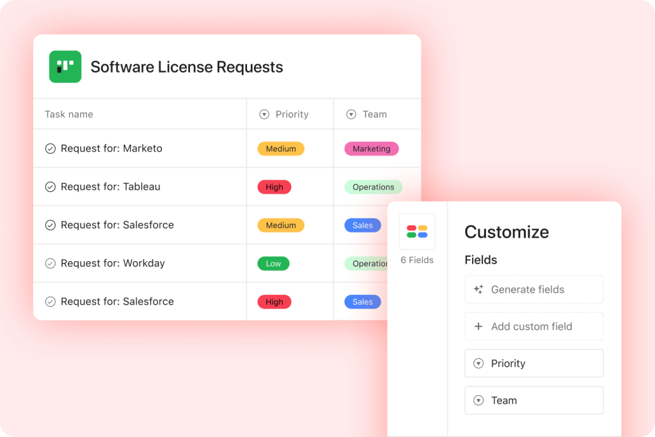
Task: Click the dropdown icon in the Priority field
Action: 478,363
